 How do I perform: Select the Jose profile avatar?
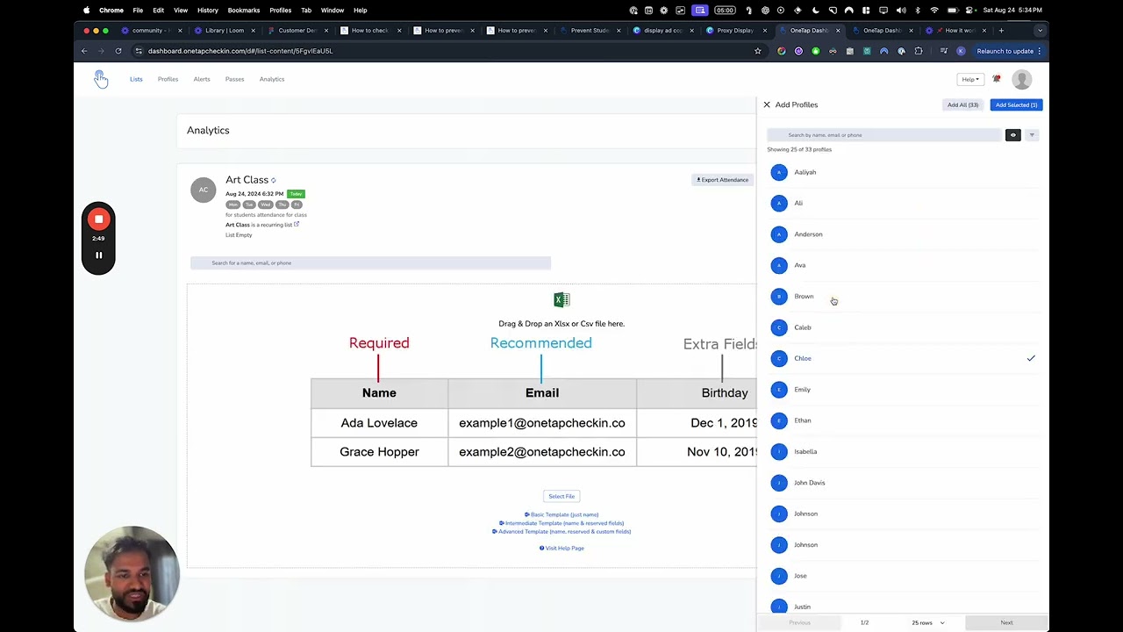(x=779, y=576)
